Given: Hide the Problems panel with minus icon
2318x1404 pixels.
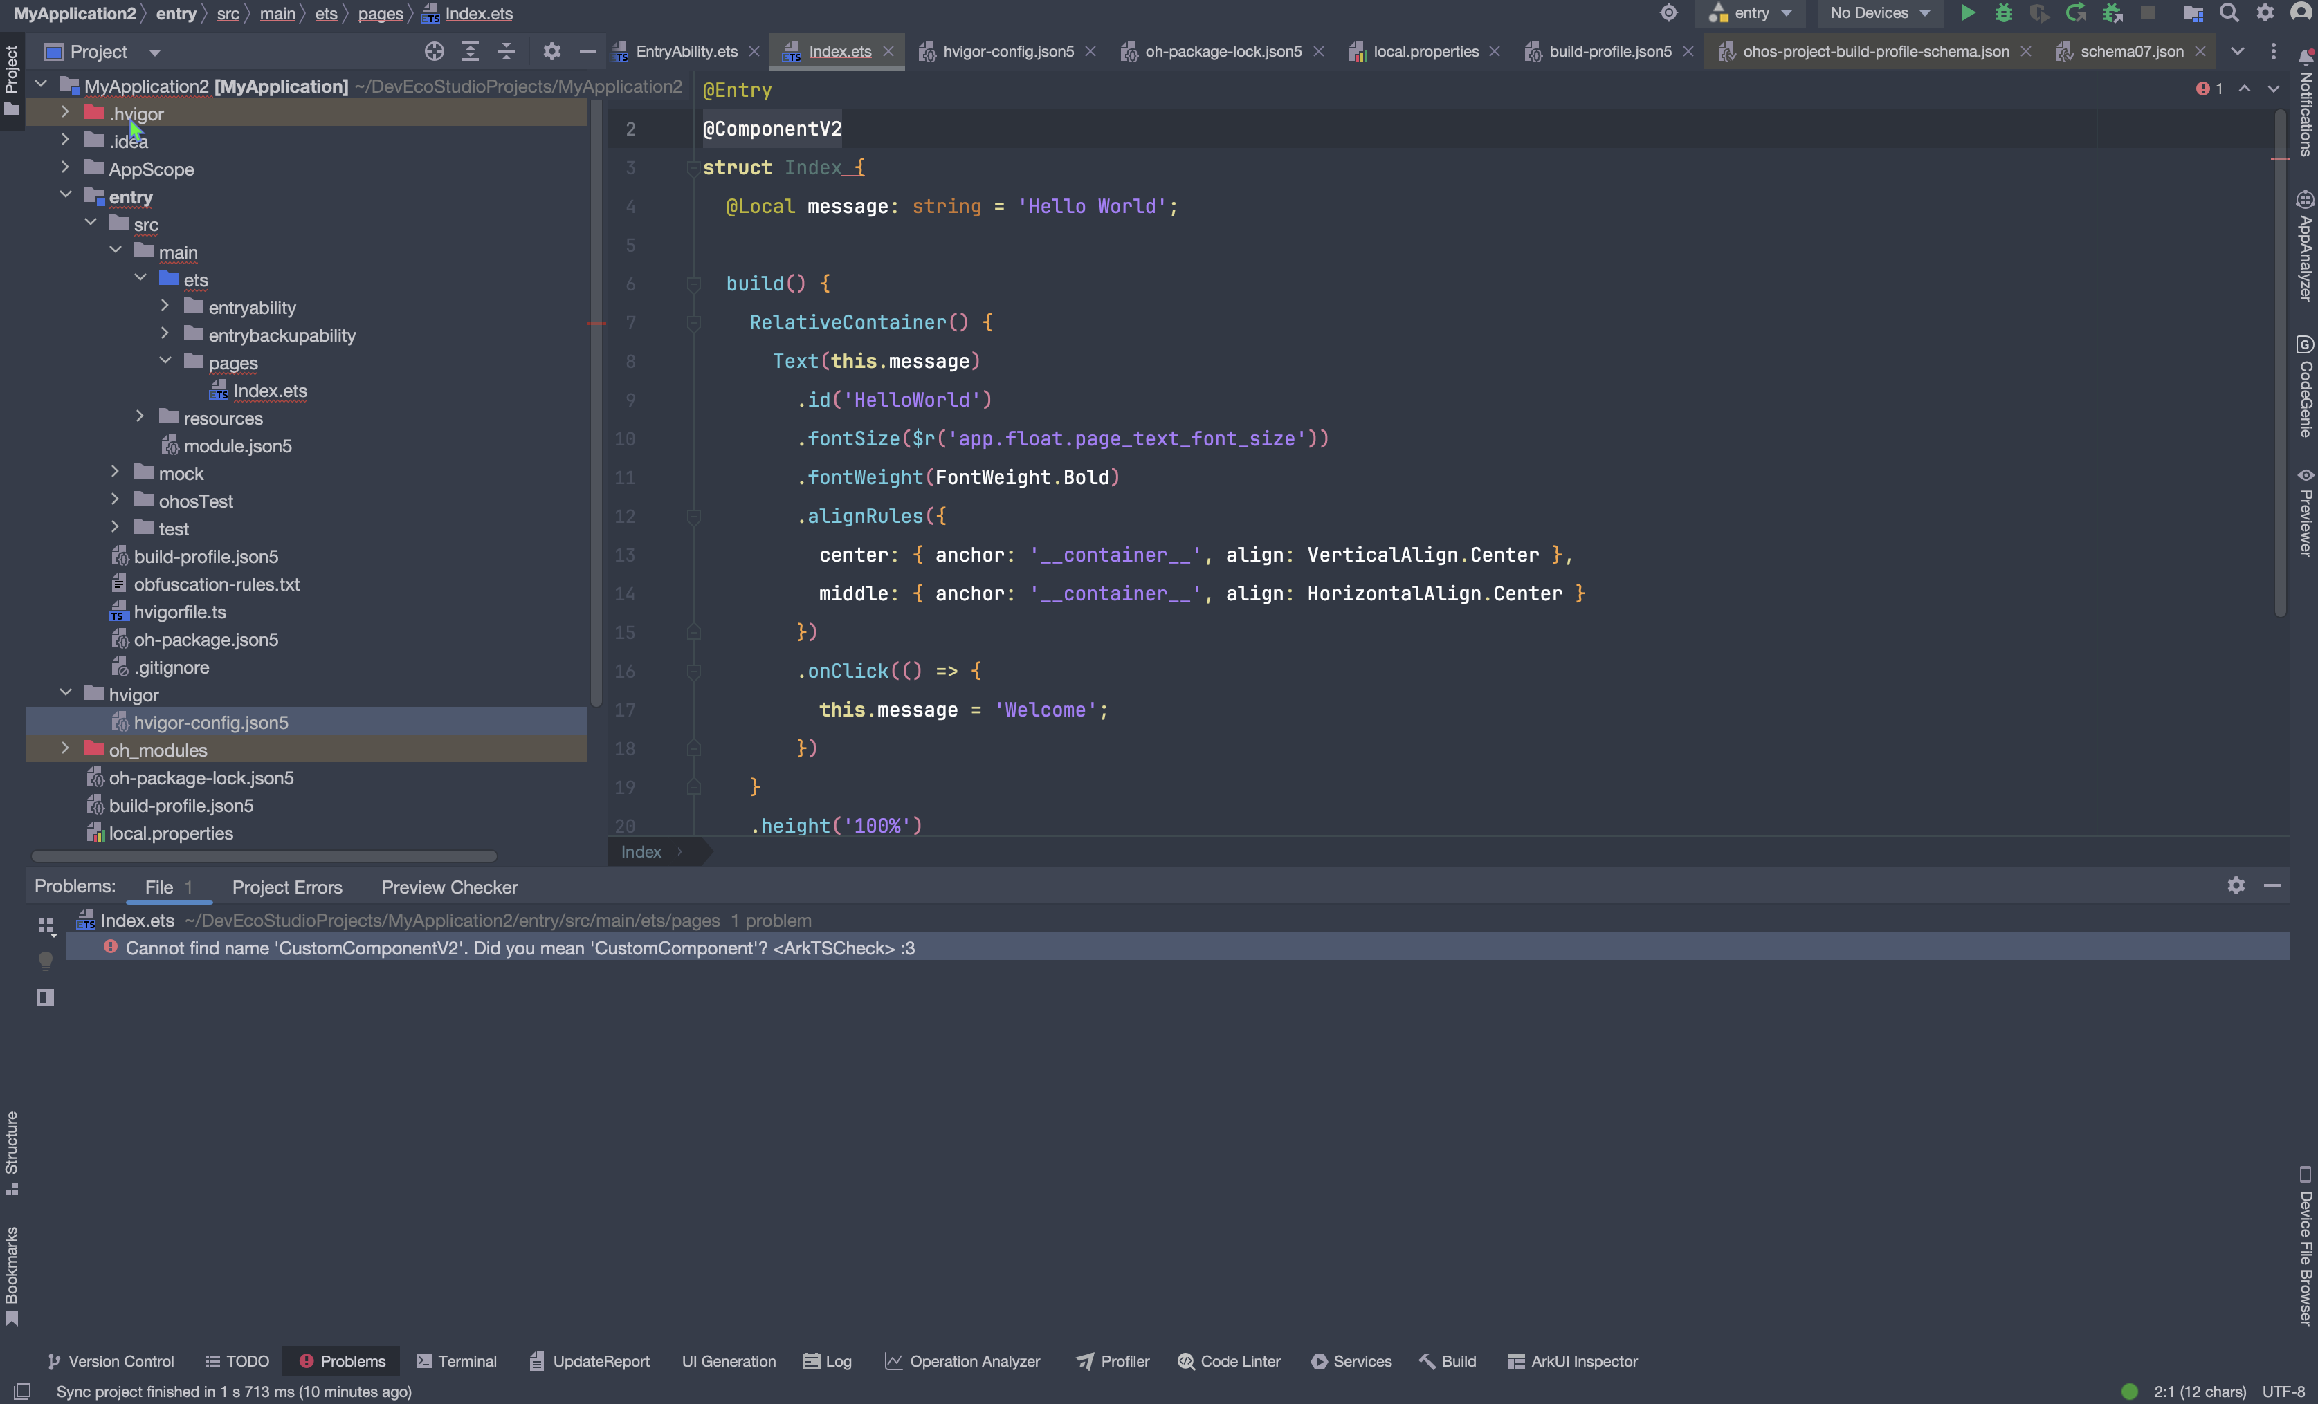Looking at the screenshot, I should click(2272, 886).
